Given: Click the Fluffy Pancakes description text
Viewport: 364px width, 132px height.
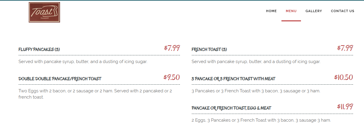Looking at the screenshot, I should pyautogui.click(x=83, y=62).
